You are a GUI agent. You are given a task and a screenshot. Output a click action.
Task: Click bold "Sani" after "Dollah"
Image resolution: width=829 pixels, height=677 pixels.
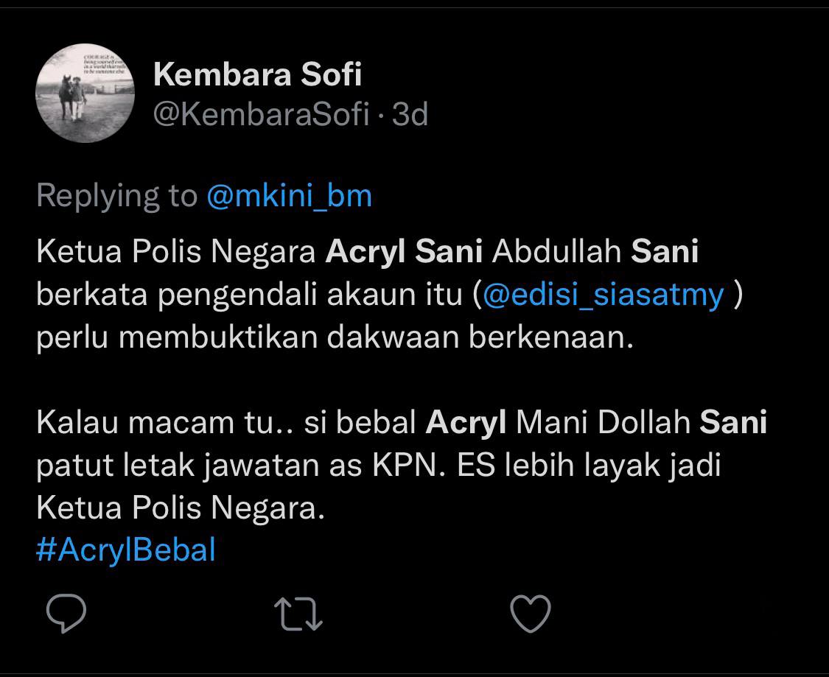coord(733,423)
